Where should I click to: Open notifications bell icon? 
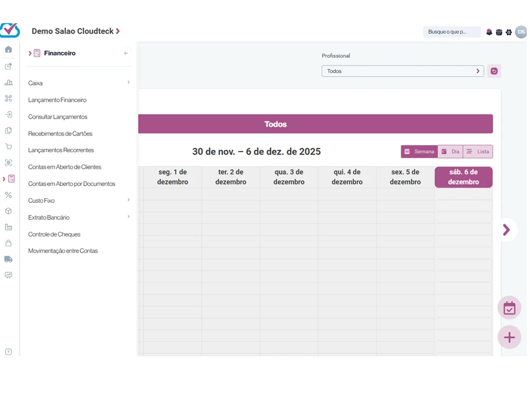(489, 32)
